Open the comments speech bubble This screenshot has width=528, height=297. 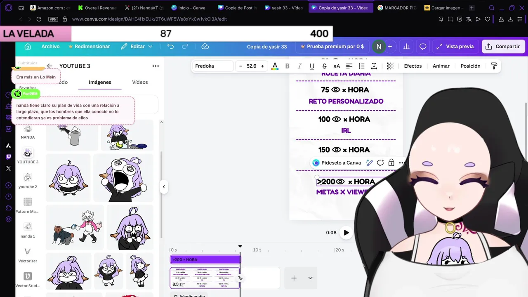[423, 47]
